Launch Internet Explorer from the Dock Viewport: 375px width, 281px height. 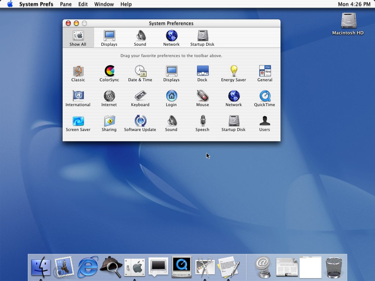tap(88, 267)
